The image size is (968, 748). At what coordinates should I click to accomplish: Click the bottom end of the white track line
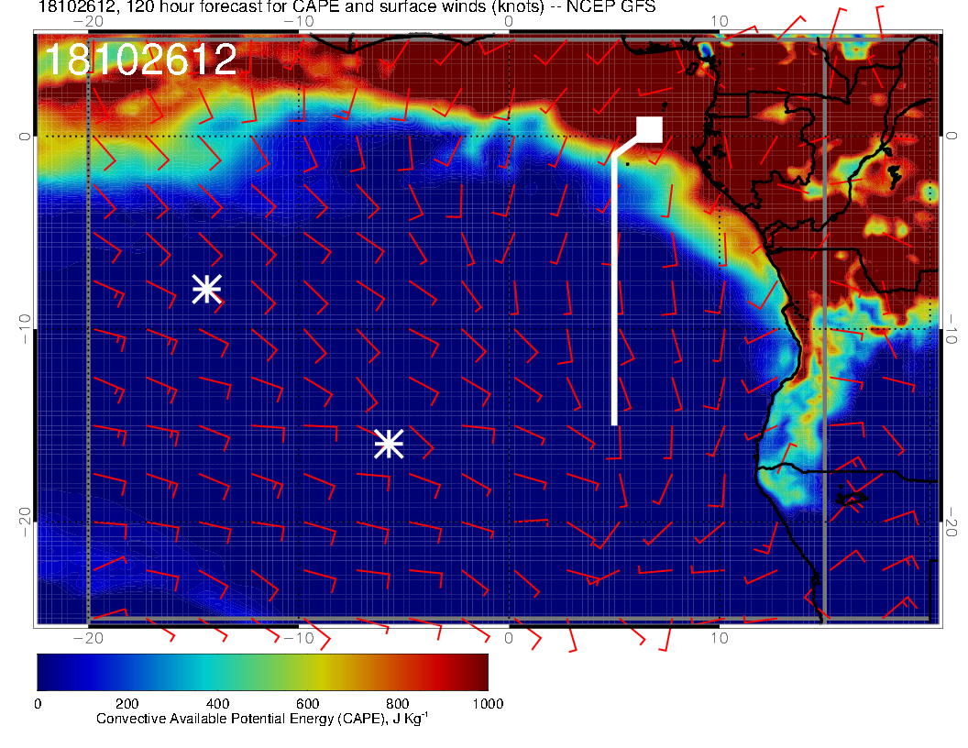tap(614, 422)
